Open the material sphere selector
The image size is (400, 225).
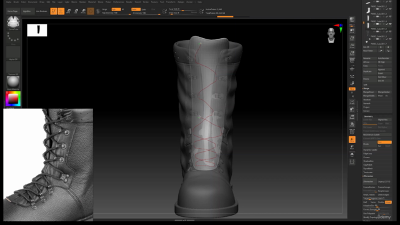(x=13, y=82)
